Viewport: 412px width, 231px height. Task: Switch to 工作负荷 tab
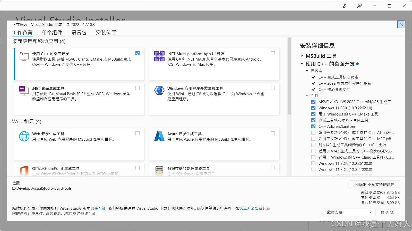tap(22, 33)
